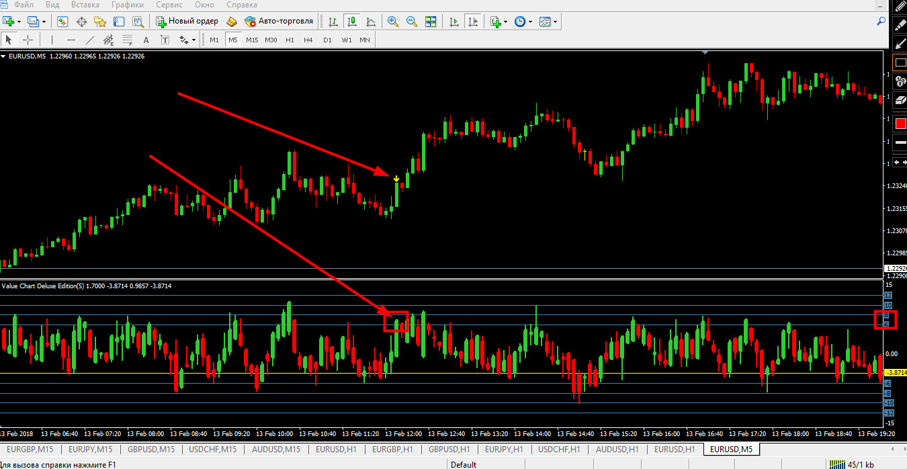This screenshot has width=907, height=469.
Task: Select the text label tool
Action: (x=165, y=40)
